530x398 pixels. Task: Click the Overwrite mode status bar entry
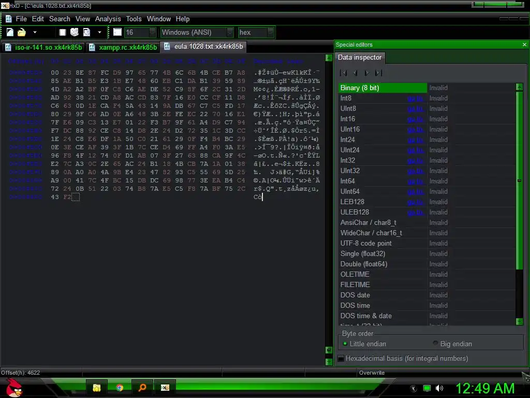(372, 373)
